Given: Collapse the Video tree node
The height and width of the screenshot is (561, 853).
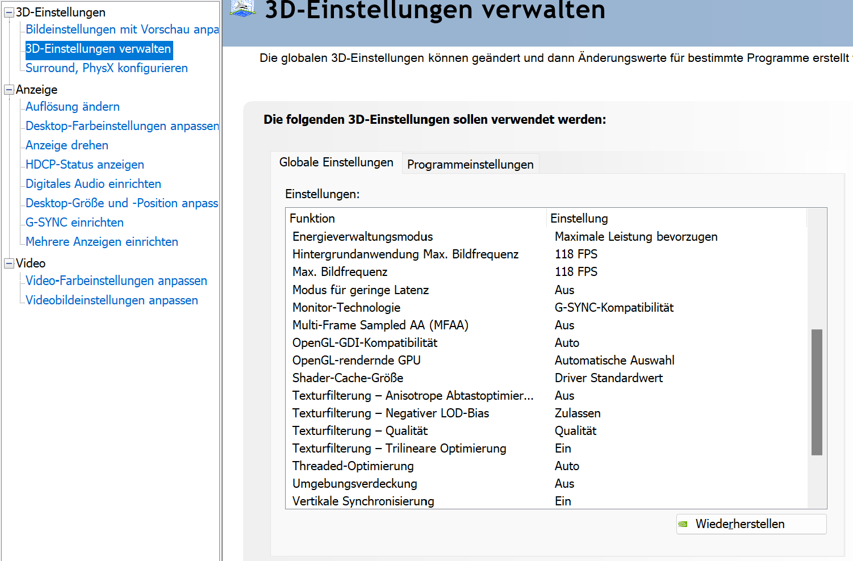Looking at the screenshot, I should (9, 263).
